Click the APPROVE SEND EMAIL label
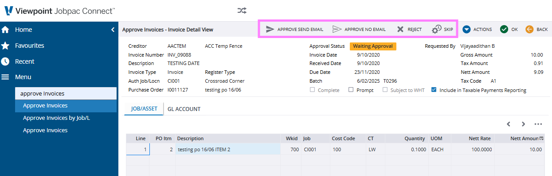The height and width of the screenshot is (176, 552). click(x=300, y=30)
